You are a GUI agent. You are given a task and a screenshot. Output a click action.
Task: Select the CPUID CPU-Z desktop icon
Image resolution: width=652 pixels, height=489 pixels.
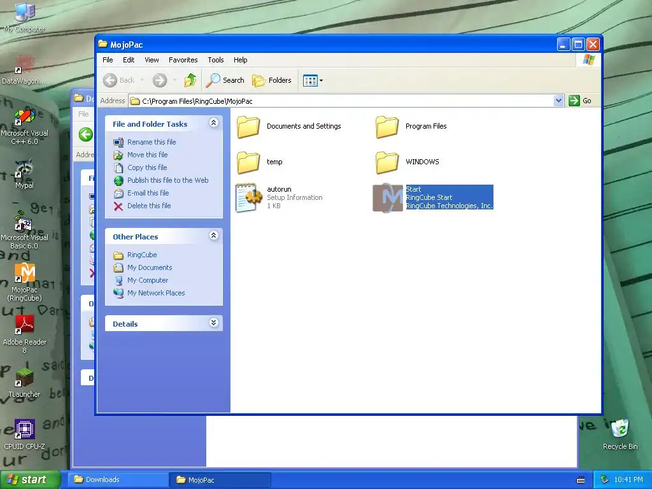pyautogui.click(x=25, y=430)
